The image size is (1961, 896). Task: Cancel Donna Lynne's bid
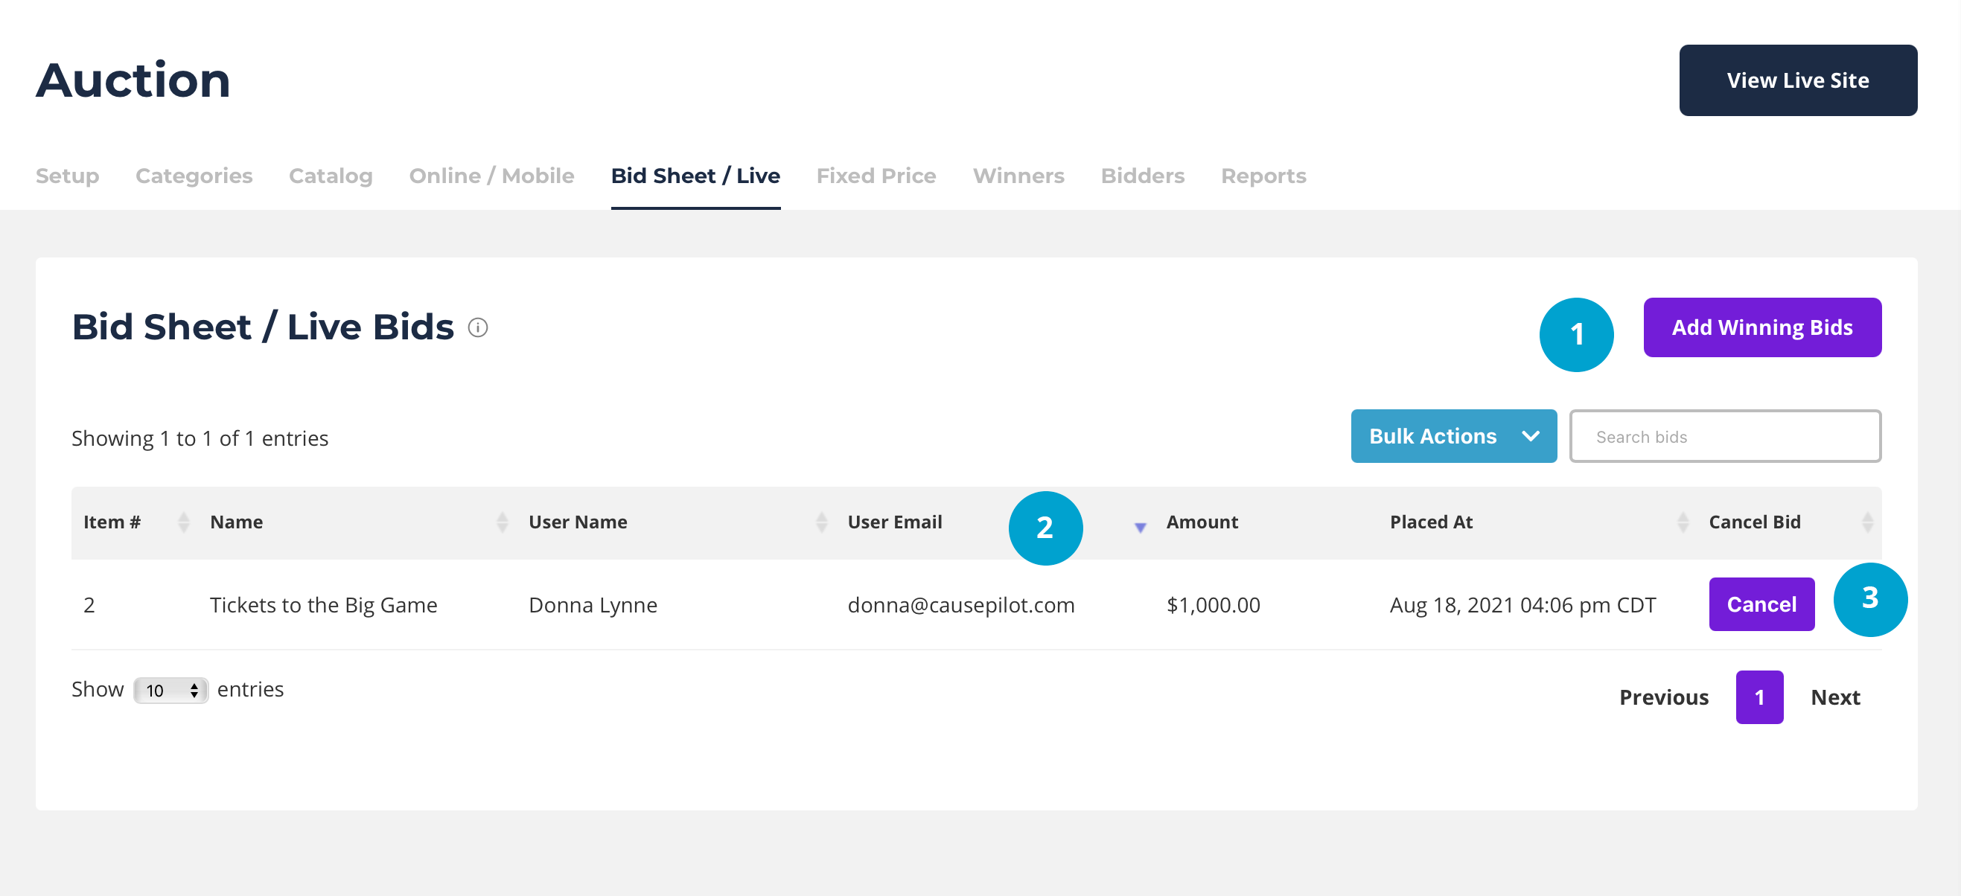[1761, 604]
